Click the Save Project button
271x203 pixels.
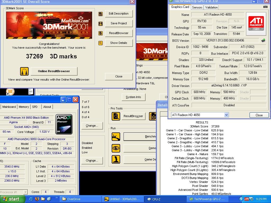[x=119, y=23]
